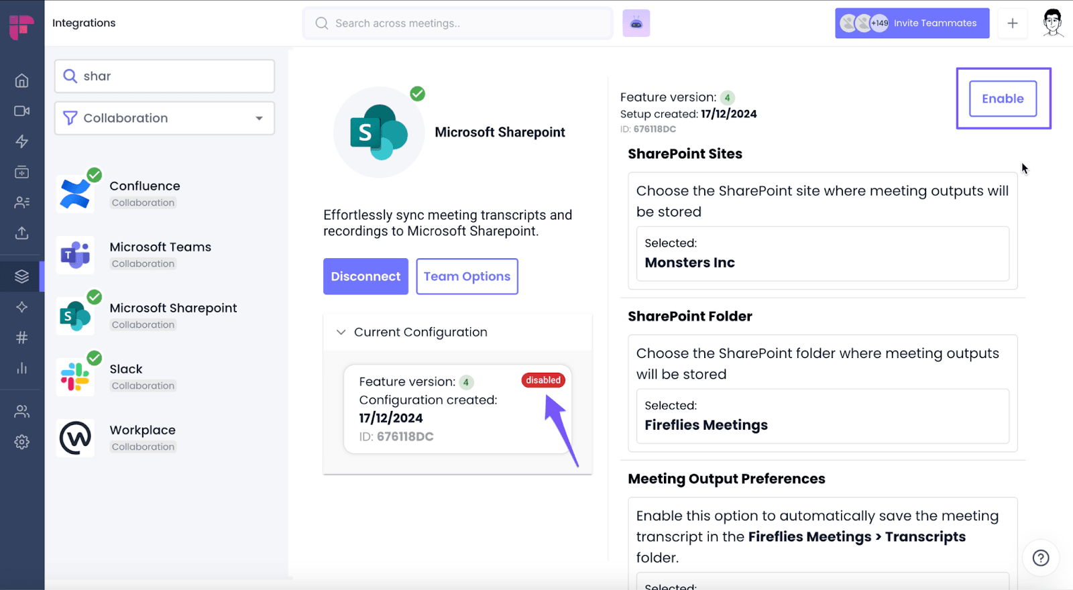Open the Collaboration category dropdown

[164, 118]
